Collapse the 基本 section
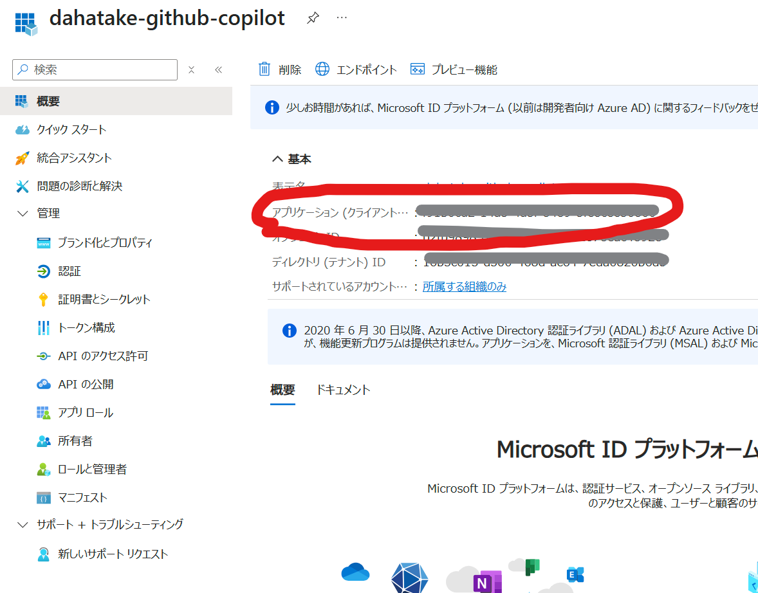 (x=277, y=158)
